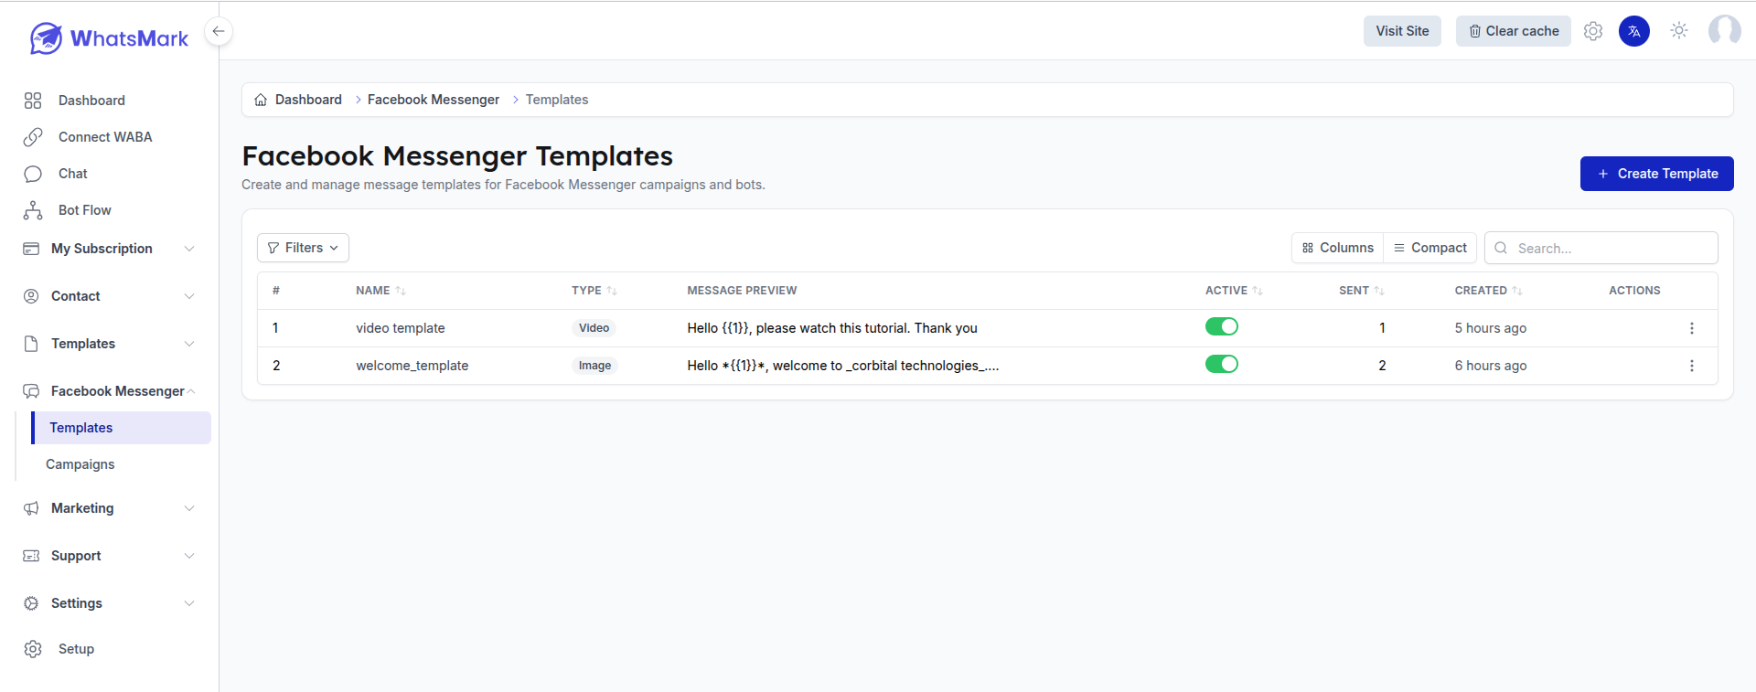1756x692 pixels.
Task: Open actions menu for welcome_template
Action: pos(1692,366)
